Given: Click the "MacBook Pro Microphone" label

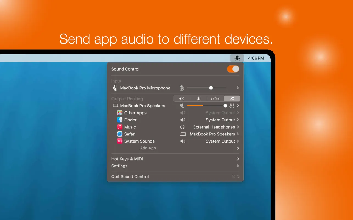Looking at the screenshot, I should pyautogui.click(x=145, y=88).
